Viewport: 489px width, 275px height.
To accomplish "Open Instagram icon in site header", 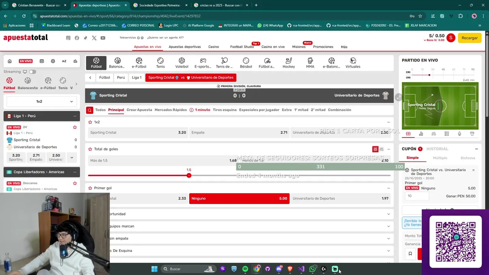I will tap(68, 38).
